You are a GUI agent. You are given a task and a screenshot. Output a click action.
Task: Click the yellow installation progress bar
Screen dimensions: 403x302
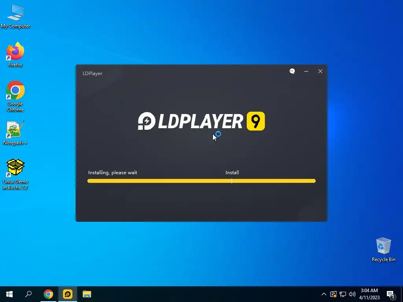(x=201, y=181)
